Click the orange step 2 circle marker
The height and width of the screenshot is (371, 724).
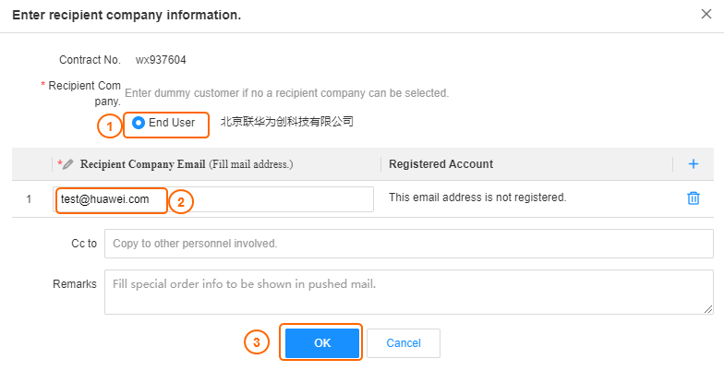181,202
